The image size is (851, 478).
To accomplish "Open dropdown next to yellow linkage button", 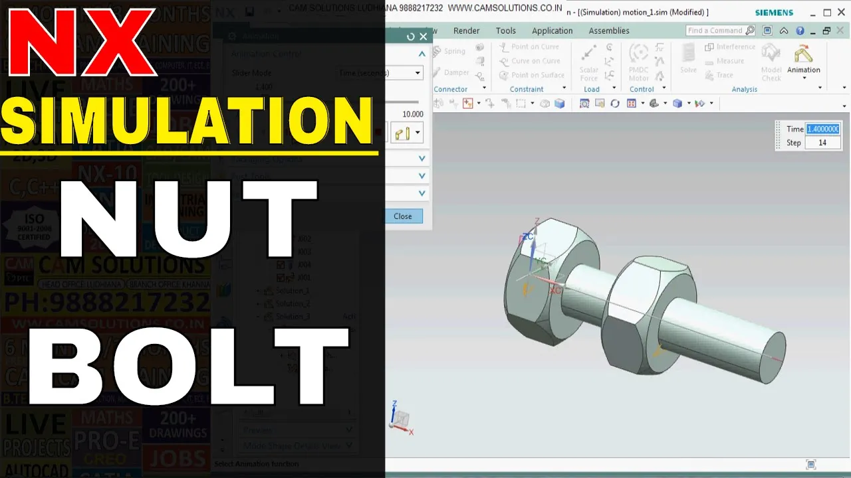I will pyautogui.click(x=418, y=133).
